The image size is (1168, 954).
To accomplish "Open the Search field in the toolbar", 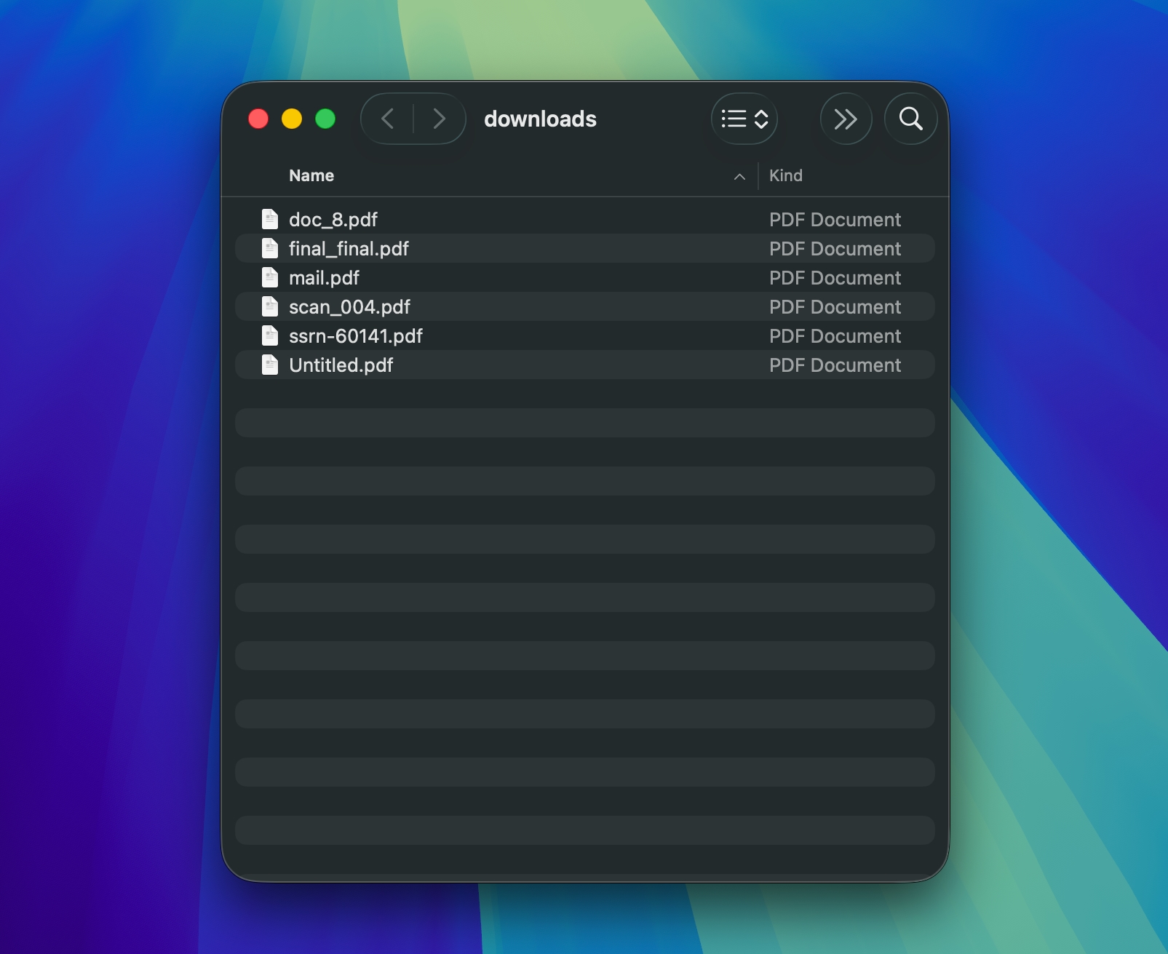I will tap(910, 119).
